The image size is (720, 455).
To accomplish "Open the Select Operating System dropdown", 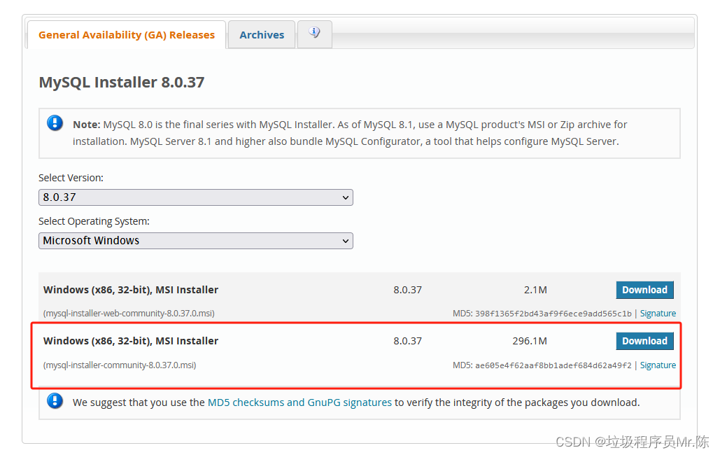I will click(x=196, y=241).
